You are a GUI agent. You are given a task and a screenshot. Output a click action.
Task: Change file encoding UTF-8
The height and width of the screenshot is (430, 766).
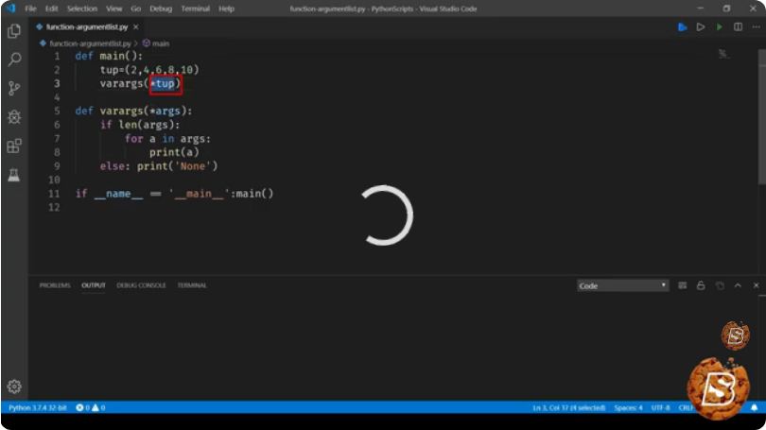[660, 407]
